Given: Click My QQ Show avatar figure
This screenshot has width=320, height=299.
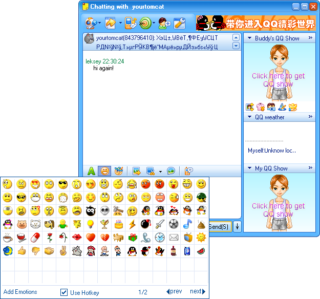Looking at the screenshot, I should 279,202.
